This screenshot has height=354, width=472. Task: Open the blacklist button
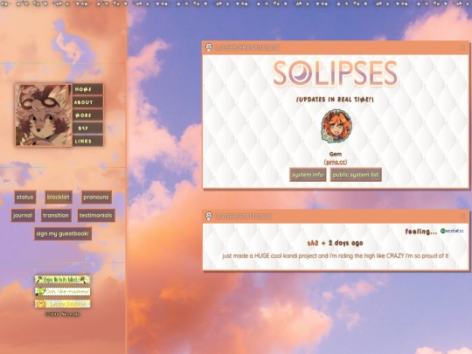coord(59,198)
